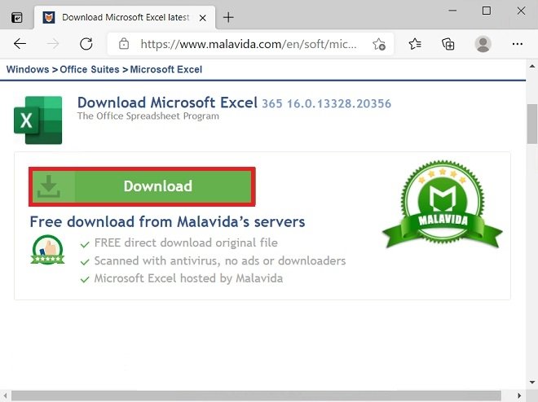Open the user profile avatar

pyautogui.click(x=483, y=44)
